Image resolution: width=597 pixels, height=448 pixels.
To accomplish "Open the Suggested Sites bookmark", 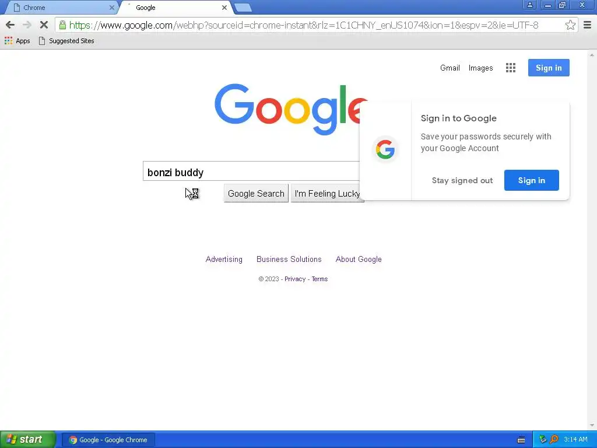I will [66, 41].
